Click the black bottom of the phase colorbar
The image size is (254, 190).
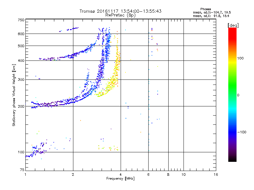[x=232, y=159]
